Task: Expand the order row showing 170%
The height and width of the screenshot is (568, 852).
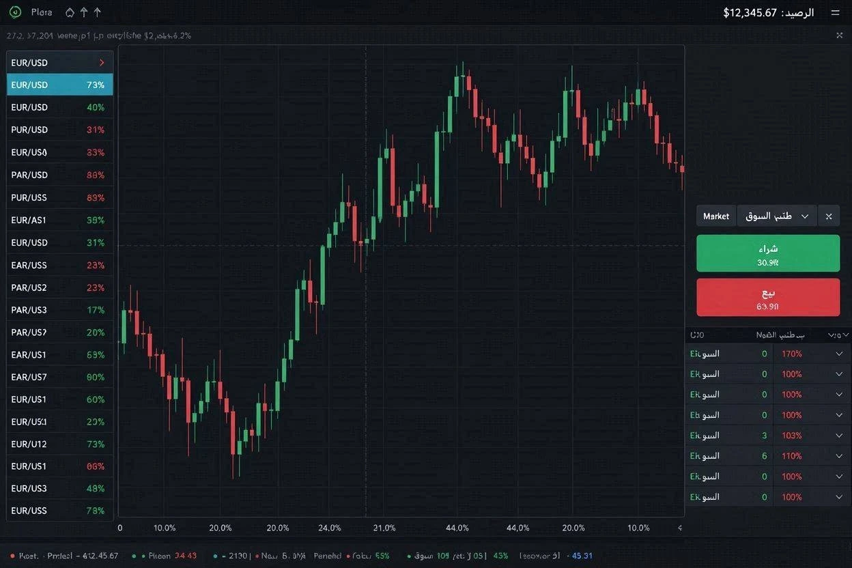Action: 839,354
